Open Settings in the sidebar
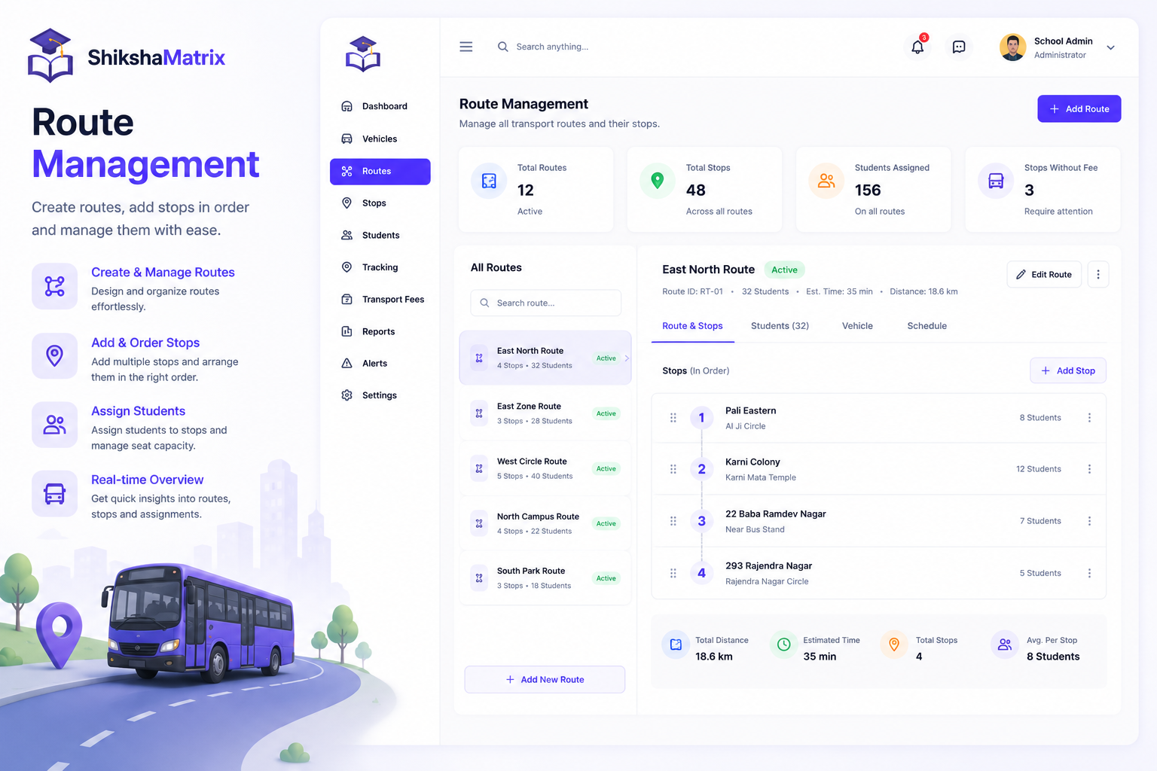 pyautogui.click(x=380, y=395)
